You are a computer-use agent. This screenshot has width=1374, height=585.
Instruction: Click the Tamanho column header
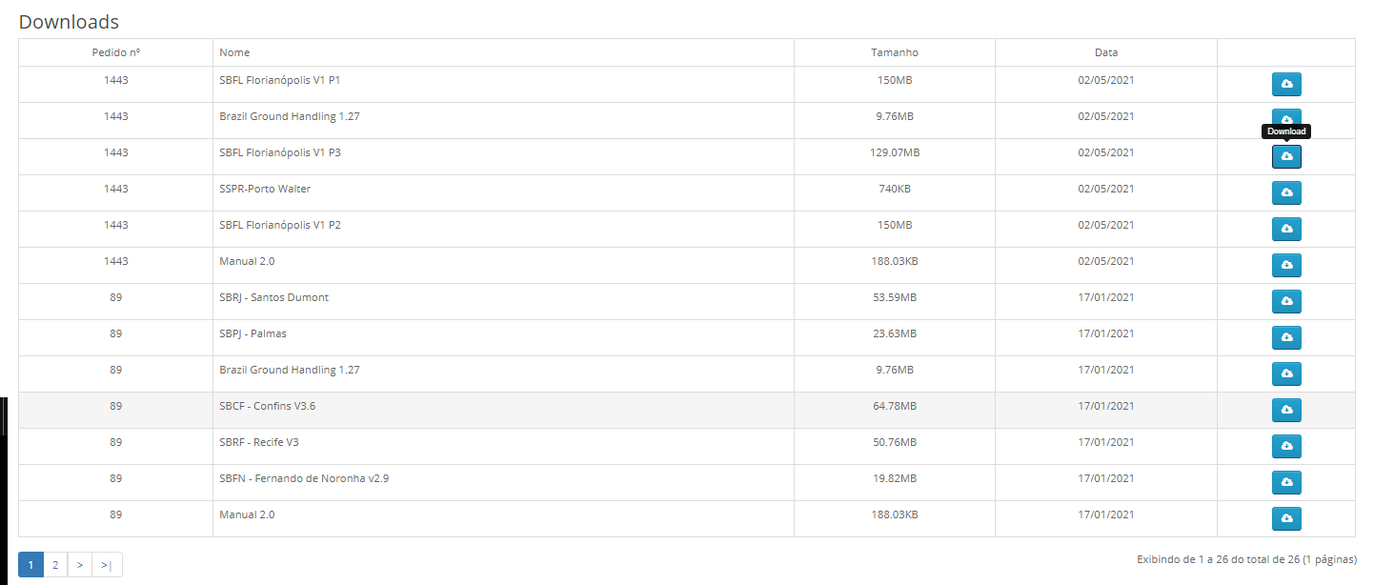[x=894, y=52]
